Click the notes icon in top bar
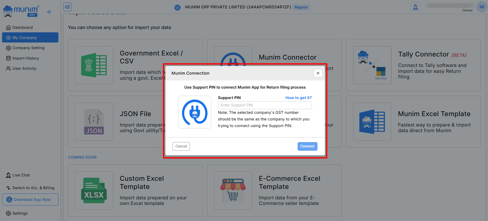Viewport: 488px width, 221px height. pos(67,7)
